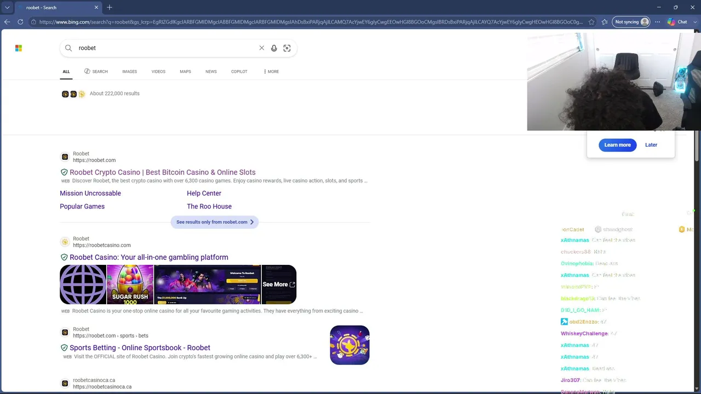Switch to the MAPS tab

[185, 72]
